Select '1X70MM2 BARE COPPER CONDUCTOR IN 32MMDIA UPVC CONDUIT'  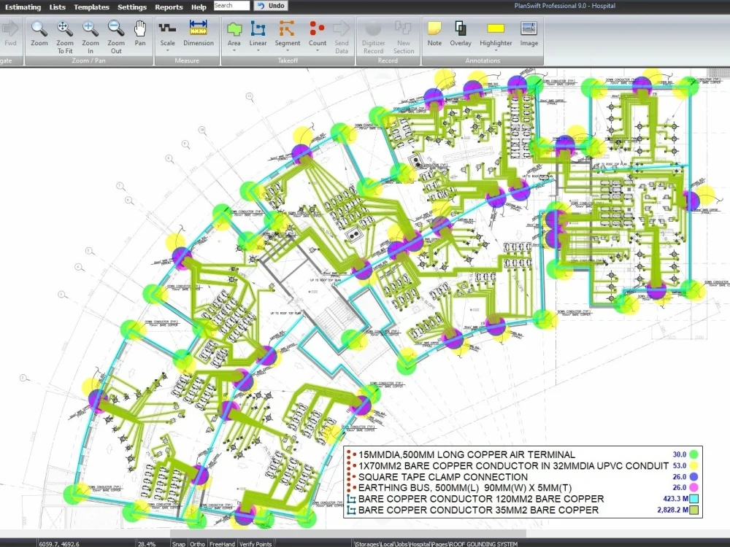click(x=513, y=465)
